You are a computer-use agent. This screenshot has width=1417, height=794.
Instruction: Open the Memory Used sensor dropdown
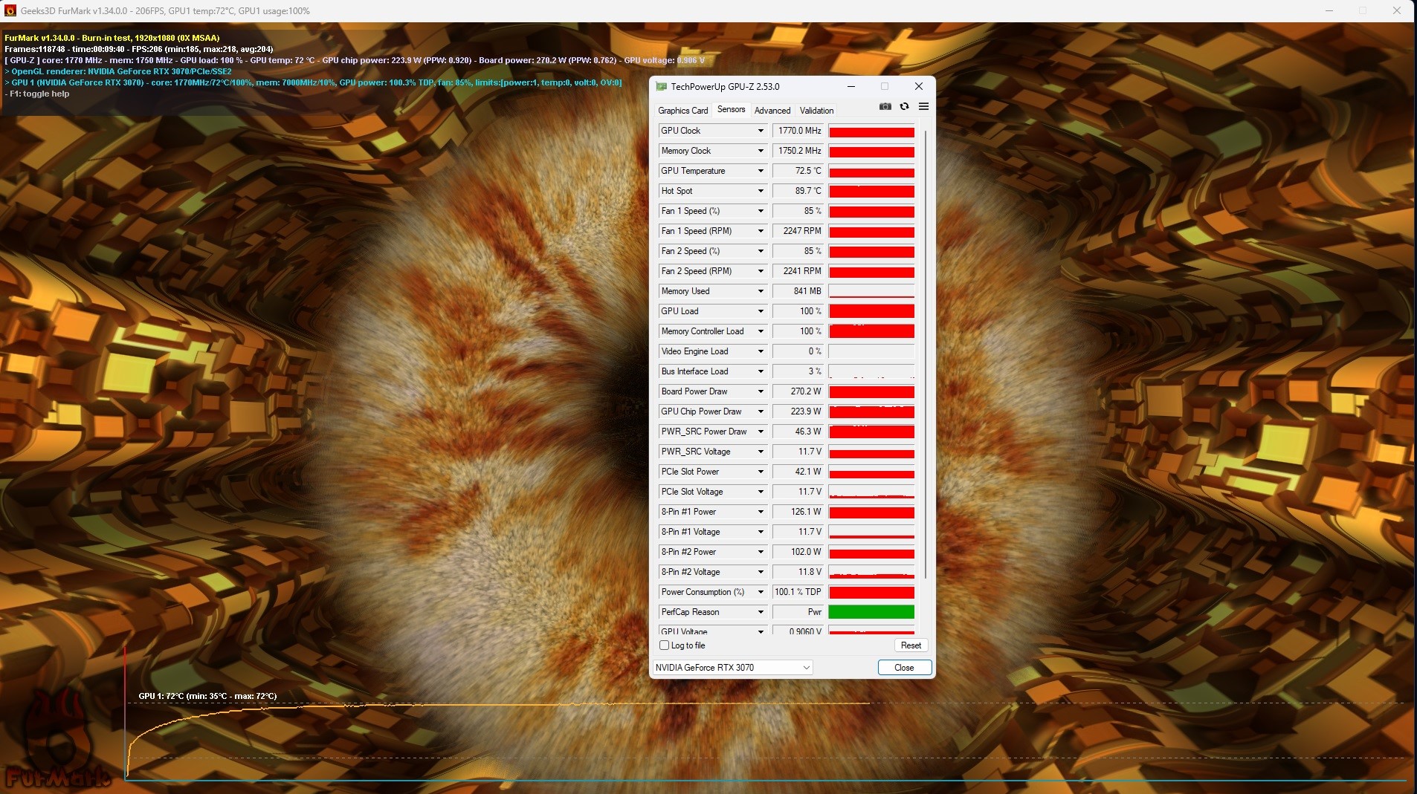pyautogui.click(x=761, y=291)
